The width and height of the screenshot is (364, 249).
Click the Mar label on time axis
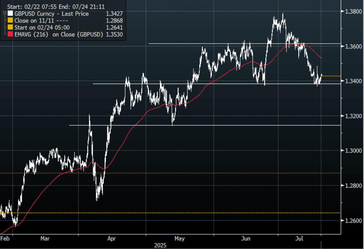[45, 239]
